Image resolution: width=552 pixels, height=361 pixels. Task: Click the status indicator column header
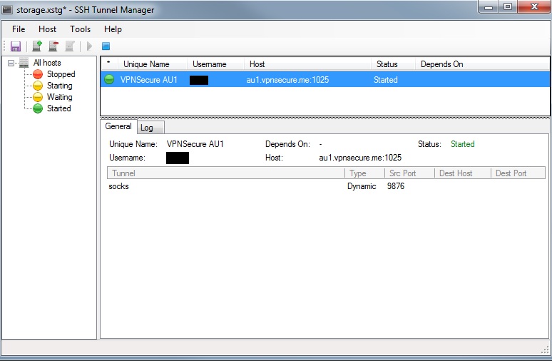[109, 64]
